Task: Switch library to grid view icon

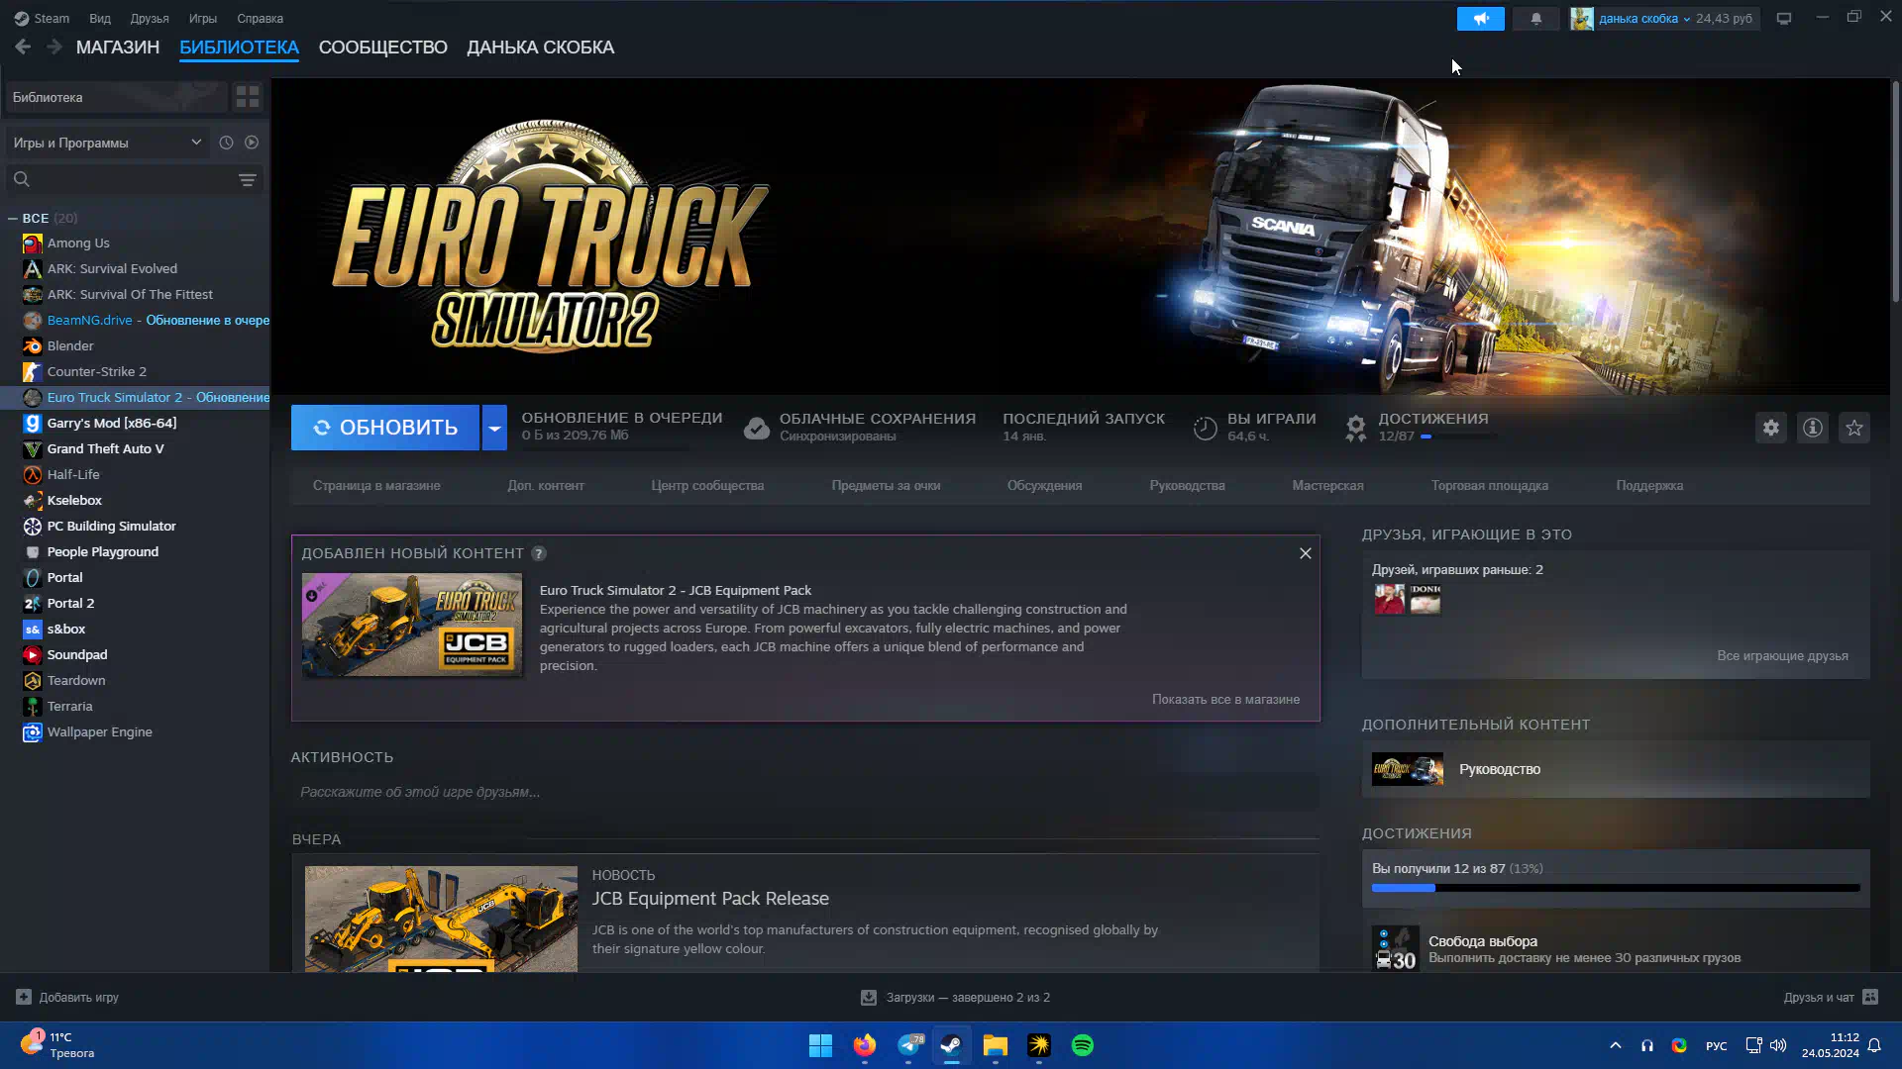Action: [247, 97]
